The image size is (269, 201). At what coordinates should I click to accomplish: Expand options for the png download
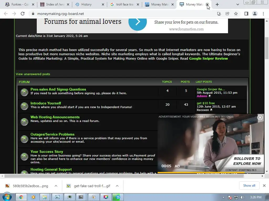(56, 186)
